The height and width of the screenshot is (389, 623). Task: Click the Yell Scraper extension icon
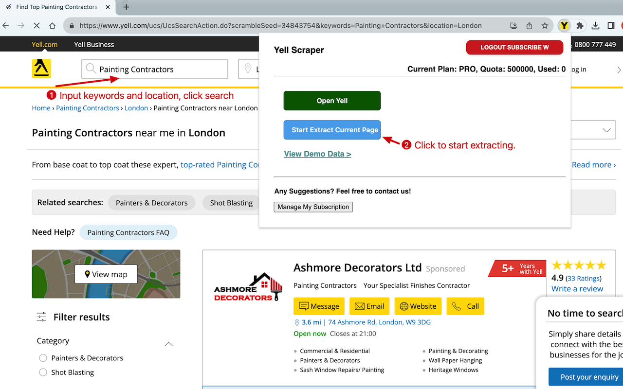(564, 26)
